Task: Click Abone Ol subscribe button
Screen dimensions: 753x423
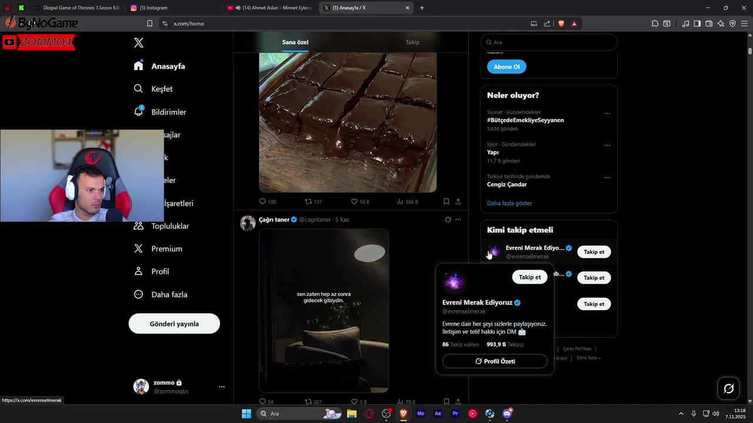Action: click(x=507, y=67)
